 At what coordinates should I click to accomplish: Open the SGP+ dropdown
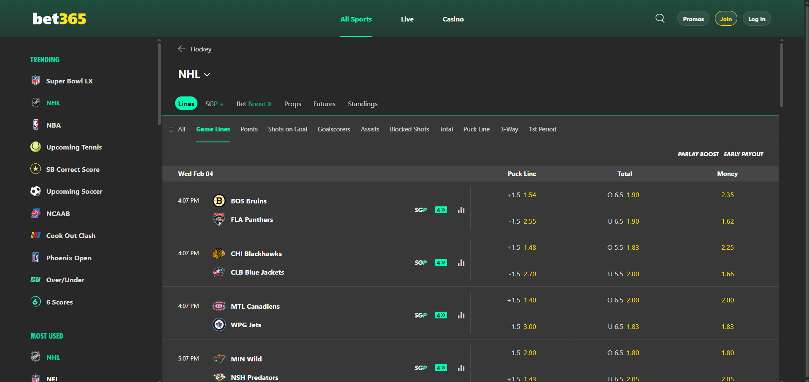pyautogui.click(x=214, y=103)
